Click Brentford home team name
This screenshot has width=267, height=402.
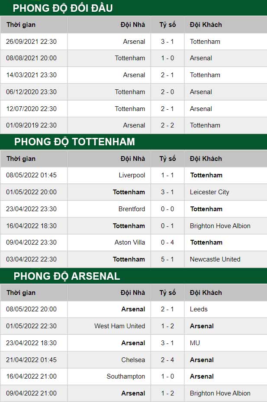[x=132, y=209]
